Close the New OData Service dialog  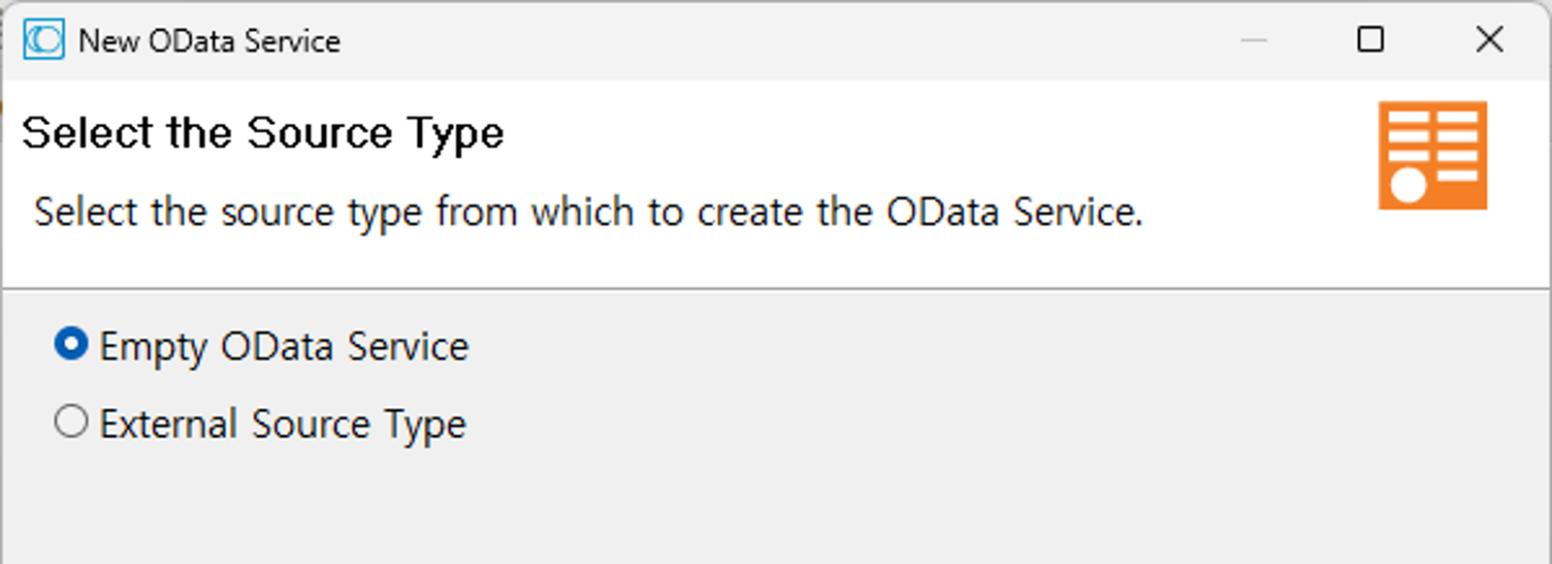1489,40
